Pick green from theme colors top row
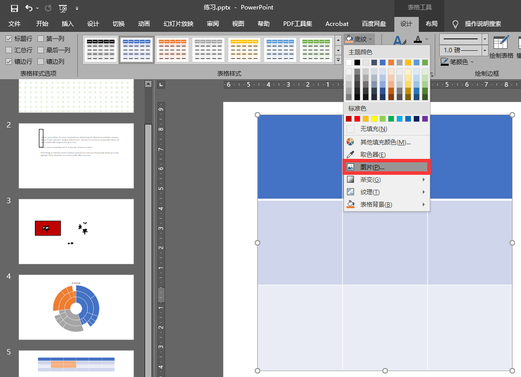Viewport: 521px width, 377px height. point(425,62)
